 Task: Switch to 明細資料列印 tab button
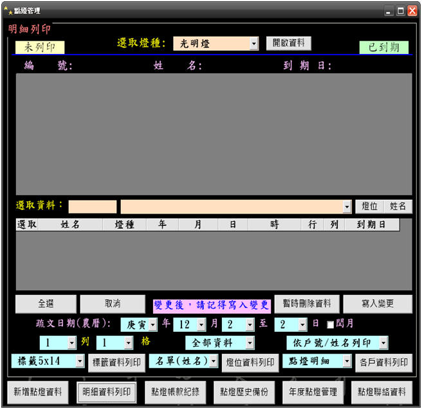tap(107, 392)
